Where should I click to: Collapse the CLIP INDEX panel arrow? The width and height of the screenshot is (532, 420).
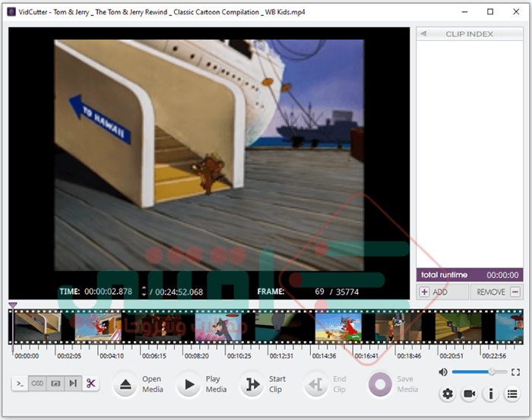(423, 33)
